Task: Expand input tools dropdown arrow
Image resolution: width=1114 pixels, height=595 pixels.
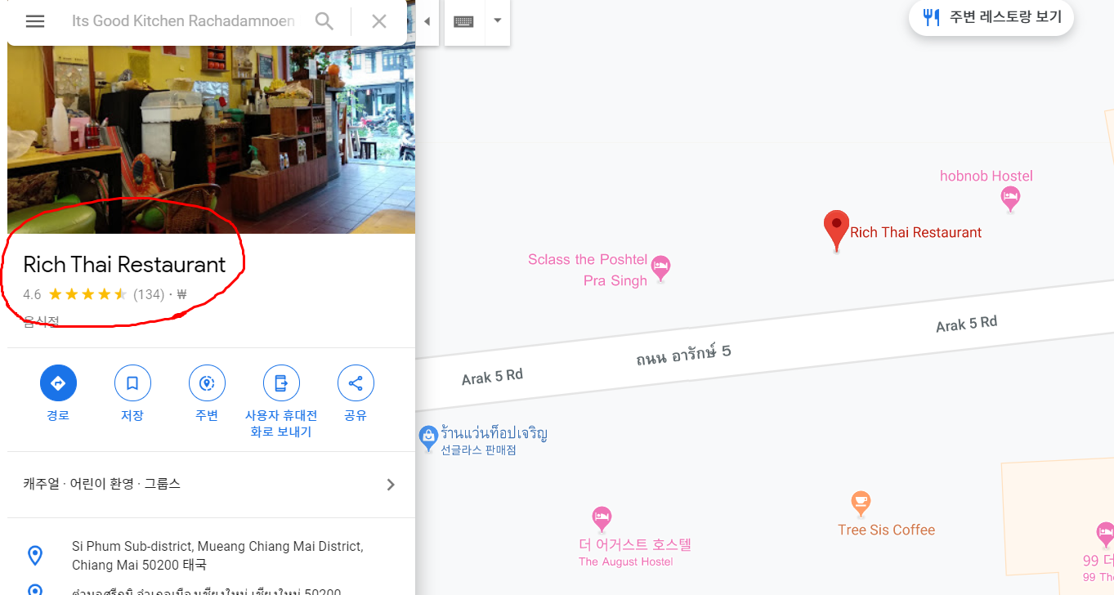Action: 498,20
